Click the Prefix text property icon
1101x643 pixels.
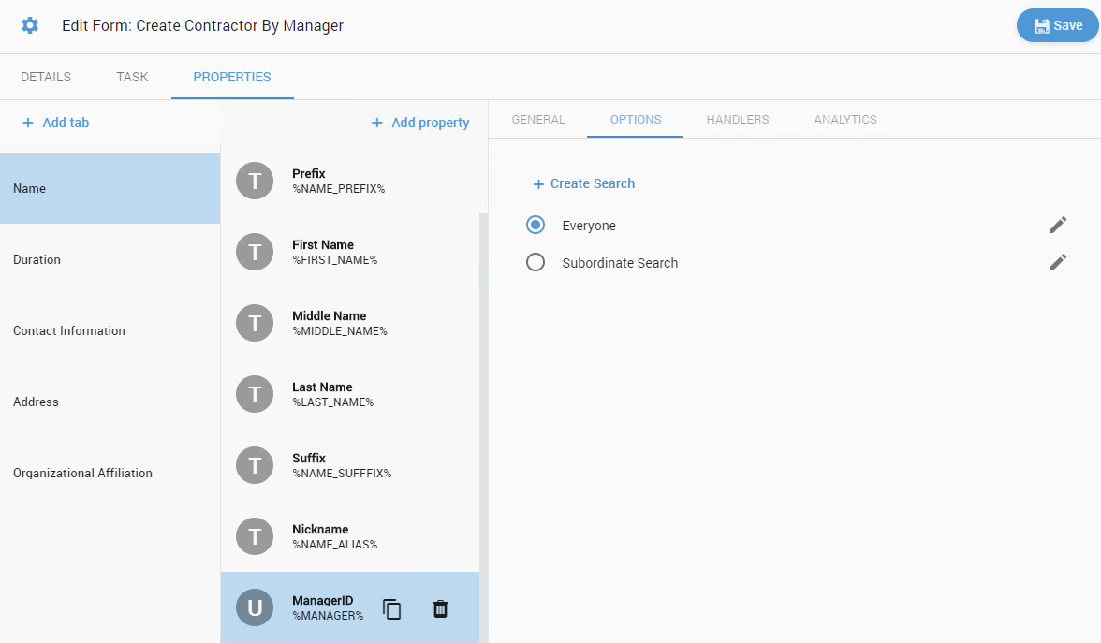tap(254, 180)
